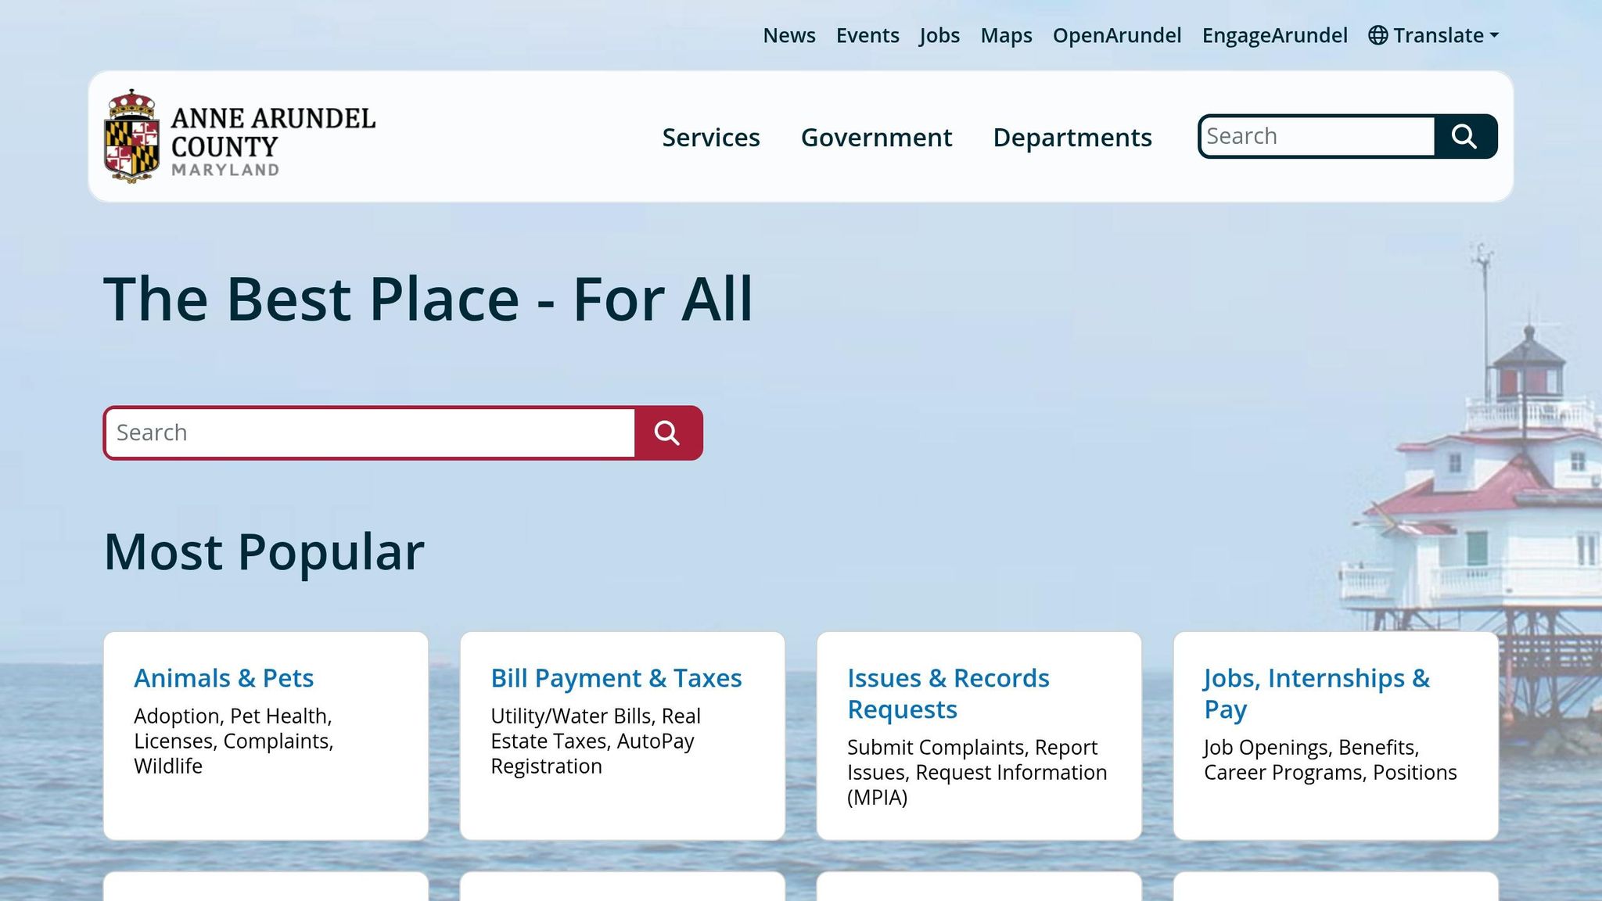Click the Anne Arundel County crest logo
Image resolution: width=1602 pixels, height=901 pixels.
(x=132, y=136)
